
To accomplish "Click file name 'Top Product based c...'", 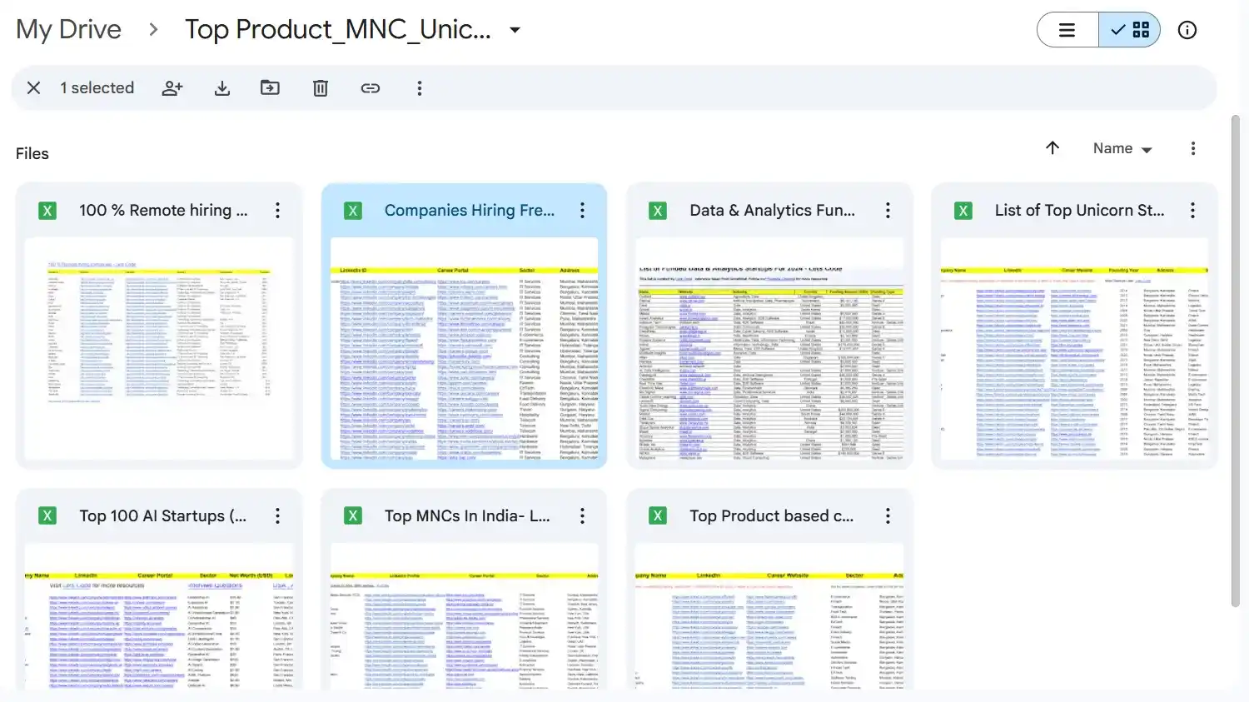I will coord(771,516).
